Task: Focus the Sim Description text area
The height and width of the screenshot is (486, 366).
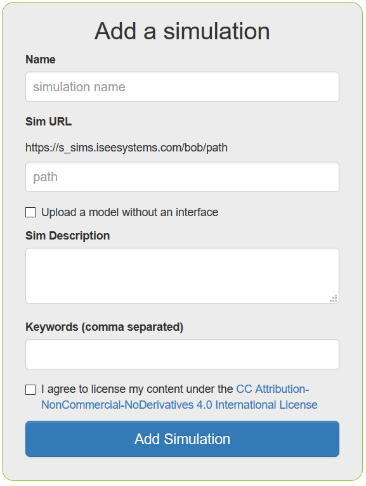Action: tap(183, 276)
